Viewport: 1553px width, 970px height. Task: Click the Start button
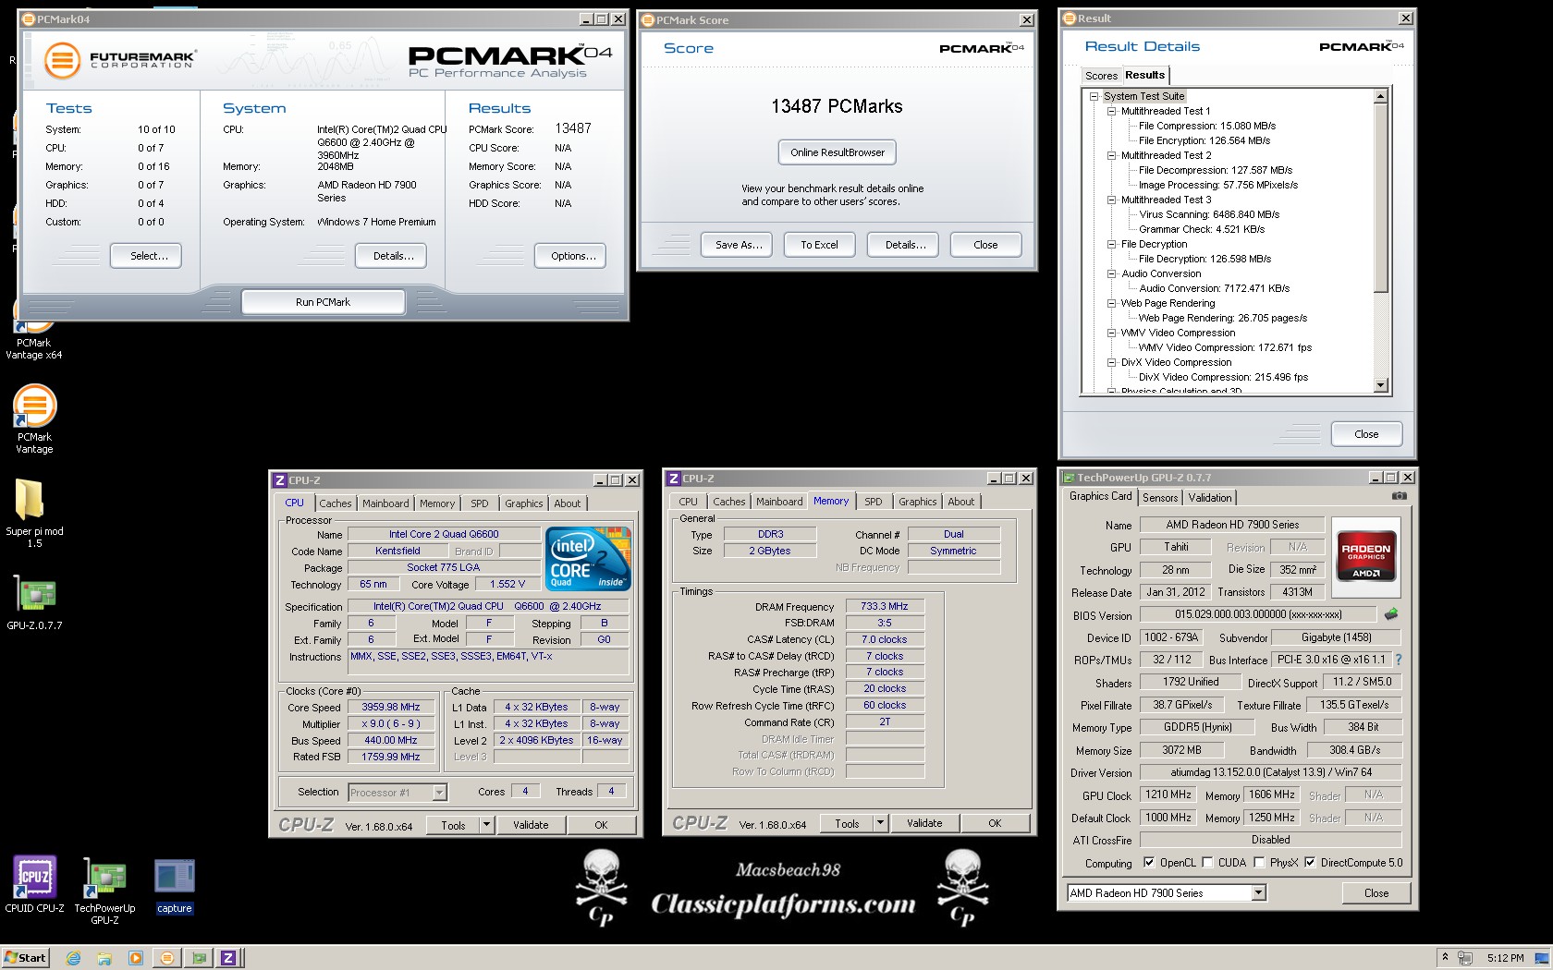click(25, 958)
